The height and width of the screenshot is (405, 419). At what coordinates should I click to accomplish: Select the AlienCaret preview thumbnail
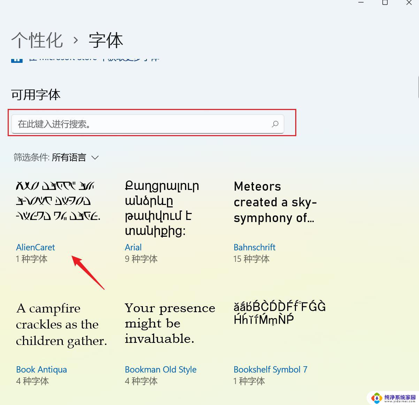(x=58, y=201)
